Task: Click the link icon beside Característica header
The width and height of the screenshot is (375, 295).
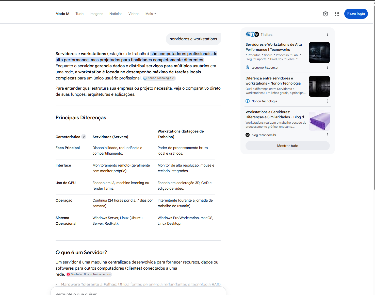Action: coord(84,137)
